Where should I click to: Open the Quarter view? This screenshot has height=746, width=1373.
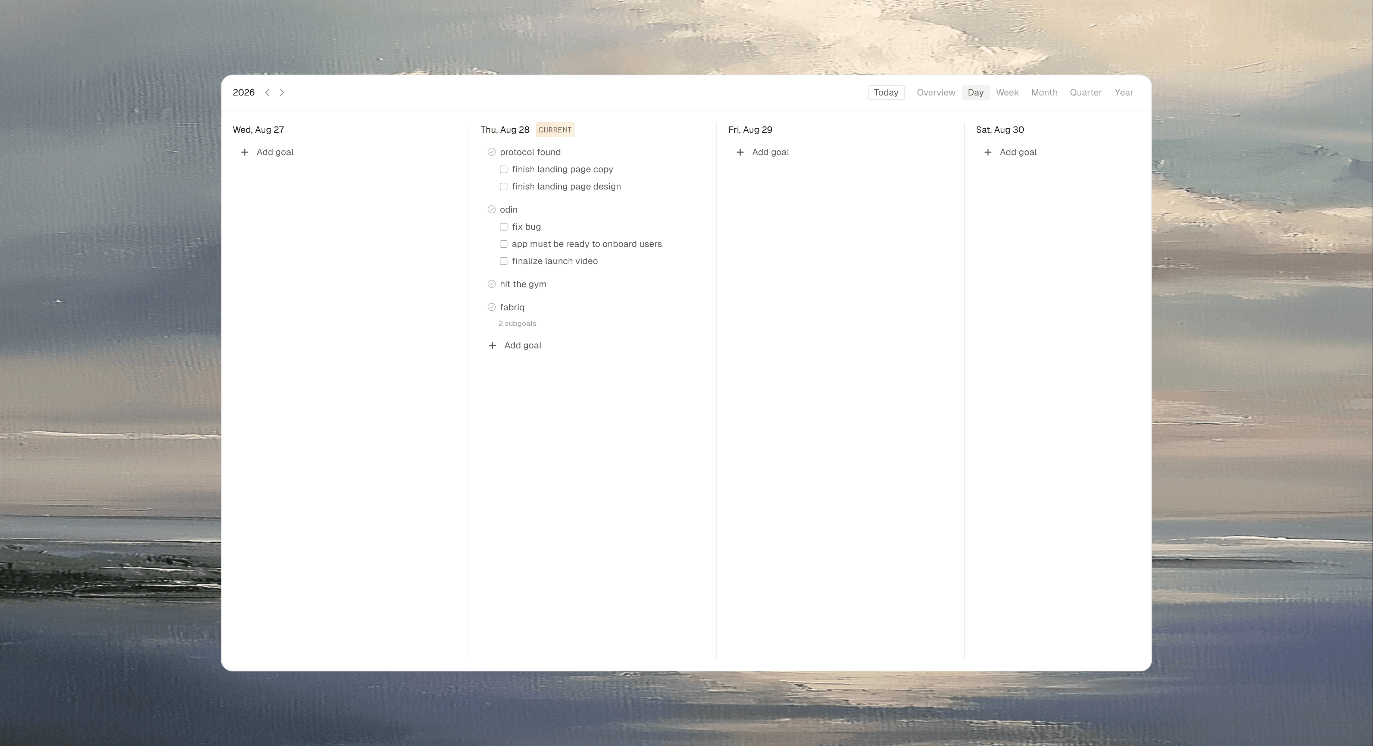(1085, 93)
